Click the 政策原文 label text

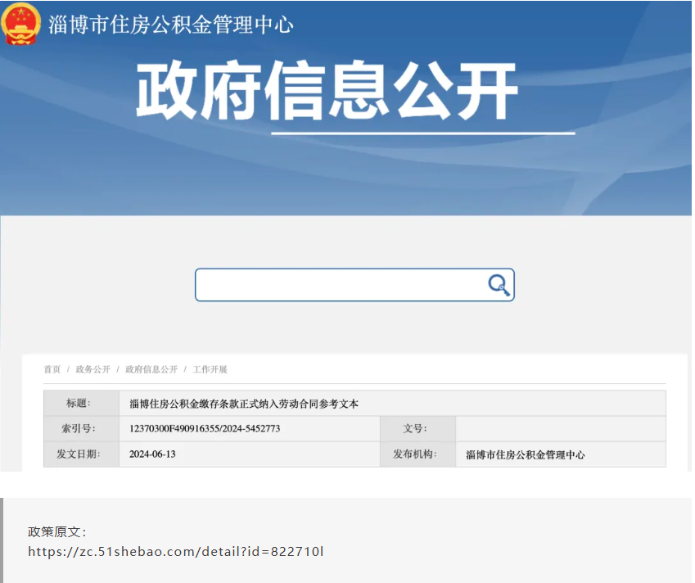tap(56, 531)
